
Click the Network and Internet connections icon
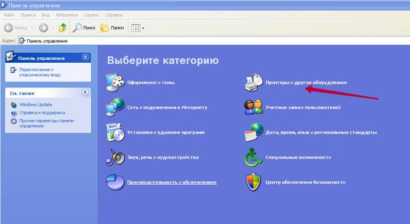[115, 107]
